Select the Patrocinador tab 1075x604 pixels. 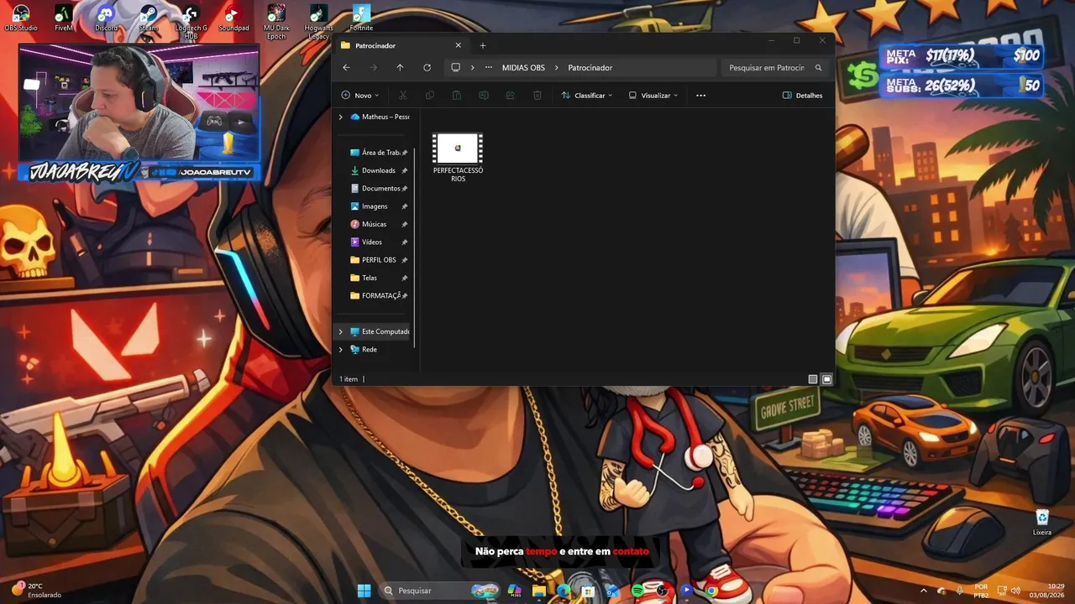pyautogui.click(x=401, y=45)
